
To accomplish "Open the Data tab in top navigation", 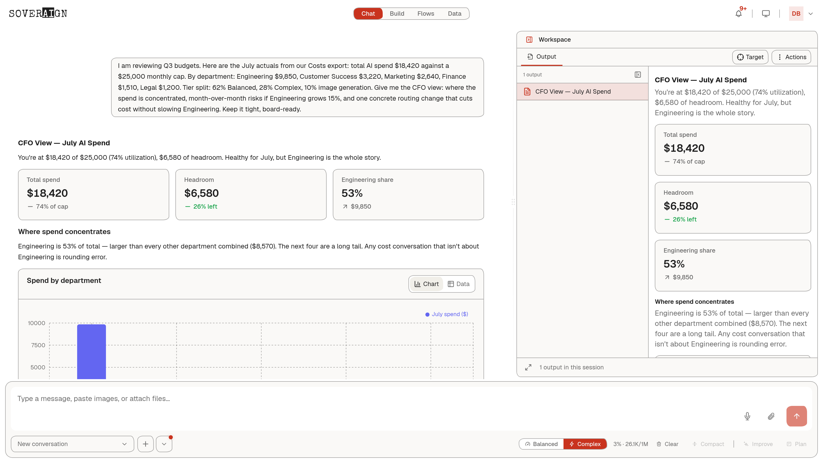I will pos(454,13).
